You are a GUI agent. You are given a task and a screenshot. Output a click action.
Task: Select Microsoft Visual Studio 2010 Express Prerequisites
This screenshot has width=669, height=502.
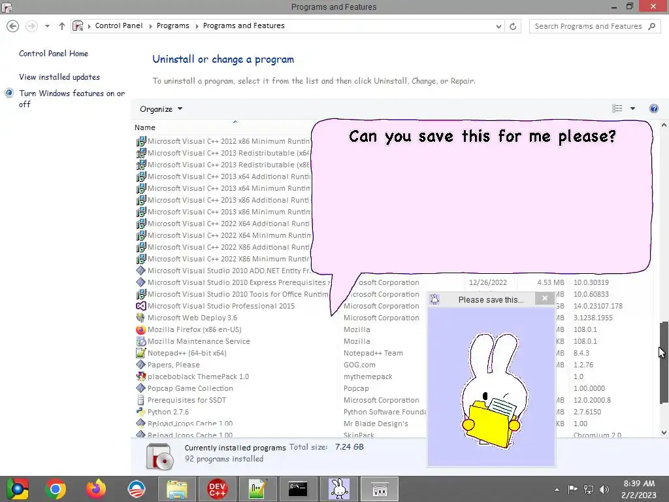239,282
